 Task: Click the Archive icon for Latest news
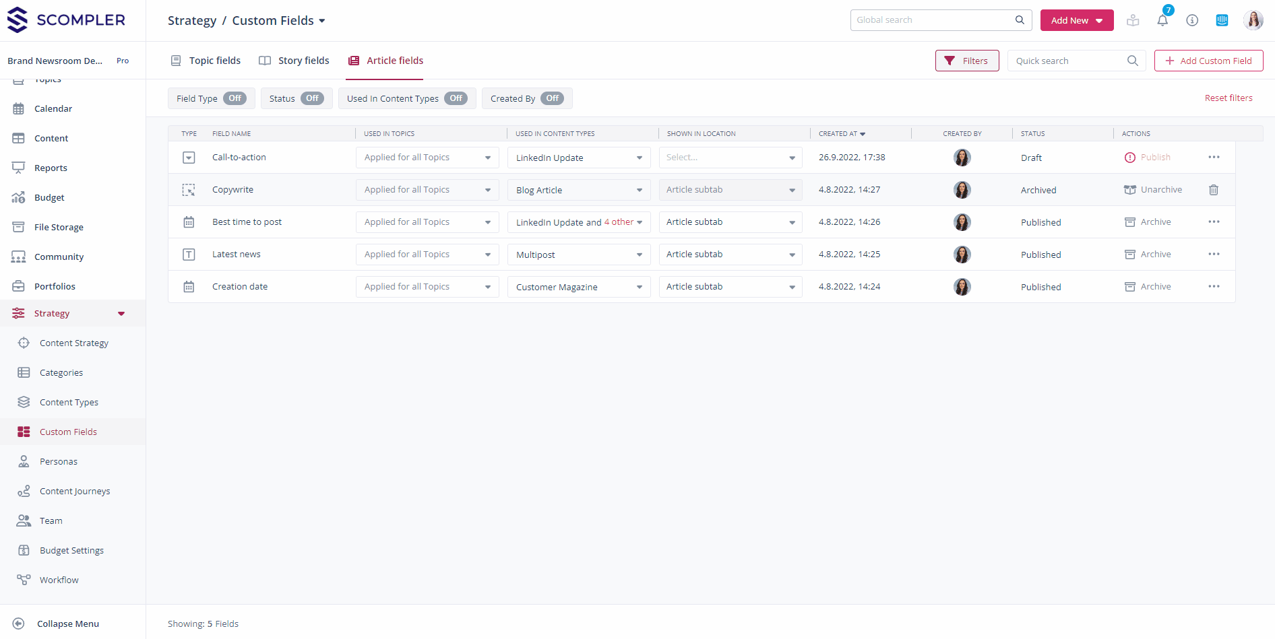click(1130, 255)
